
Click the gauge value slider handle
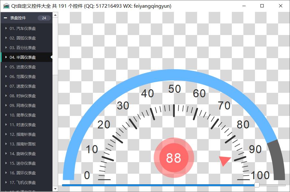coord(257,185)
